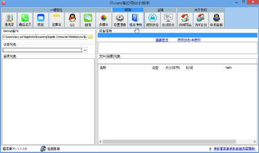Select the 帮助 ribbon group header

[x=128, y=10]
